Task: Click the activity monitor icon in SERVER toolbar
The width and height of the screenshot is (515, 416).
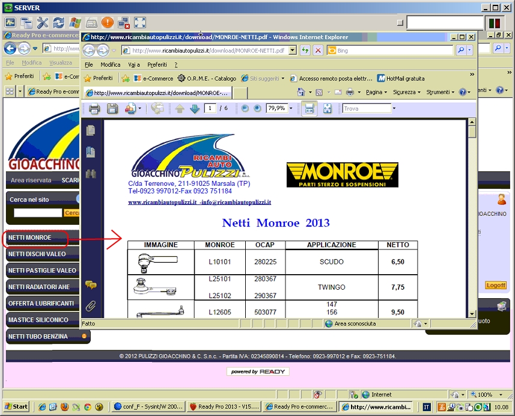Action: pos(10,23)
